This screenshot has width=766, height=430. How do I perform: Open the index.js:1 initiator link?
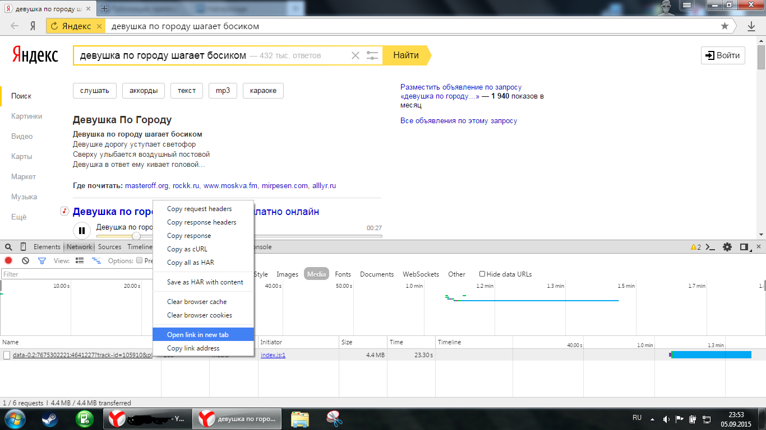point(273,355)
